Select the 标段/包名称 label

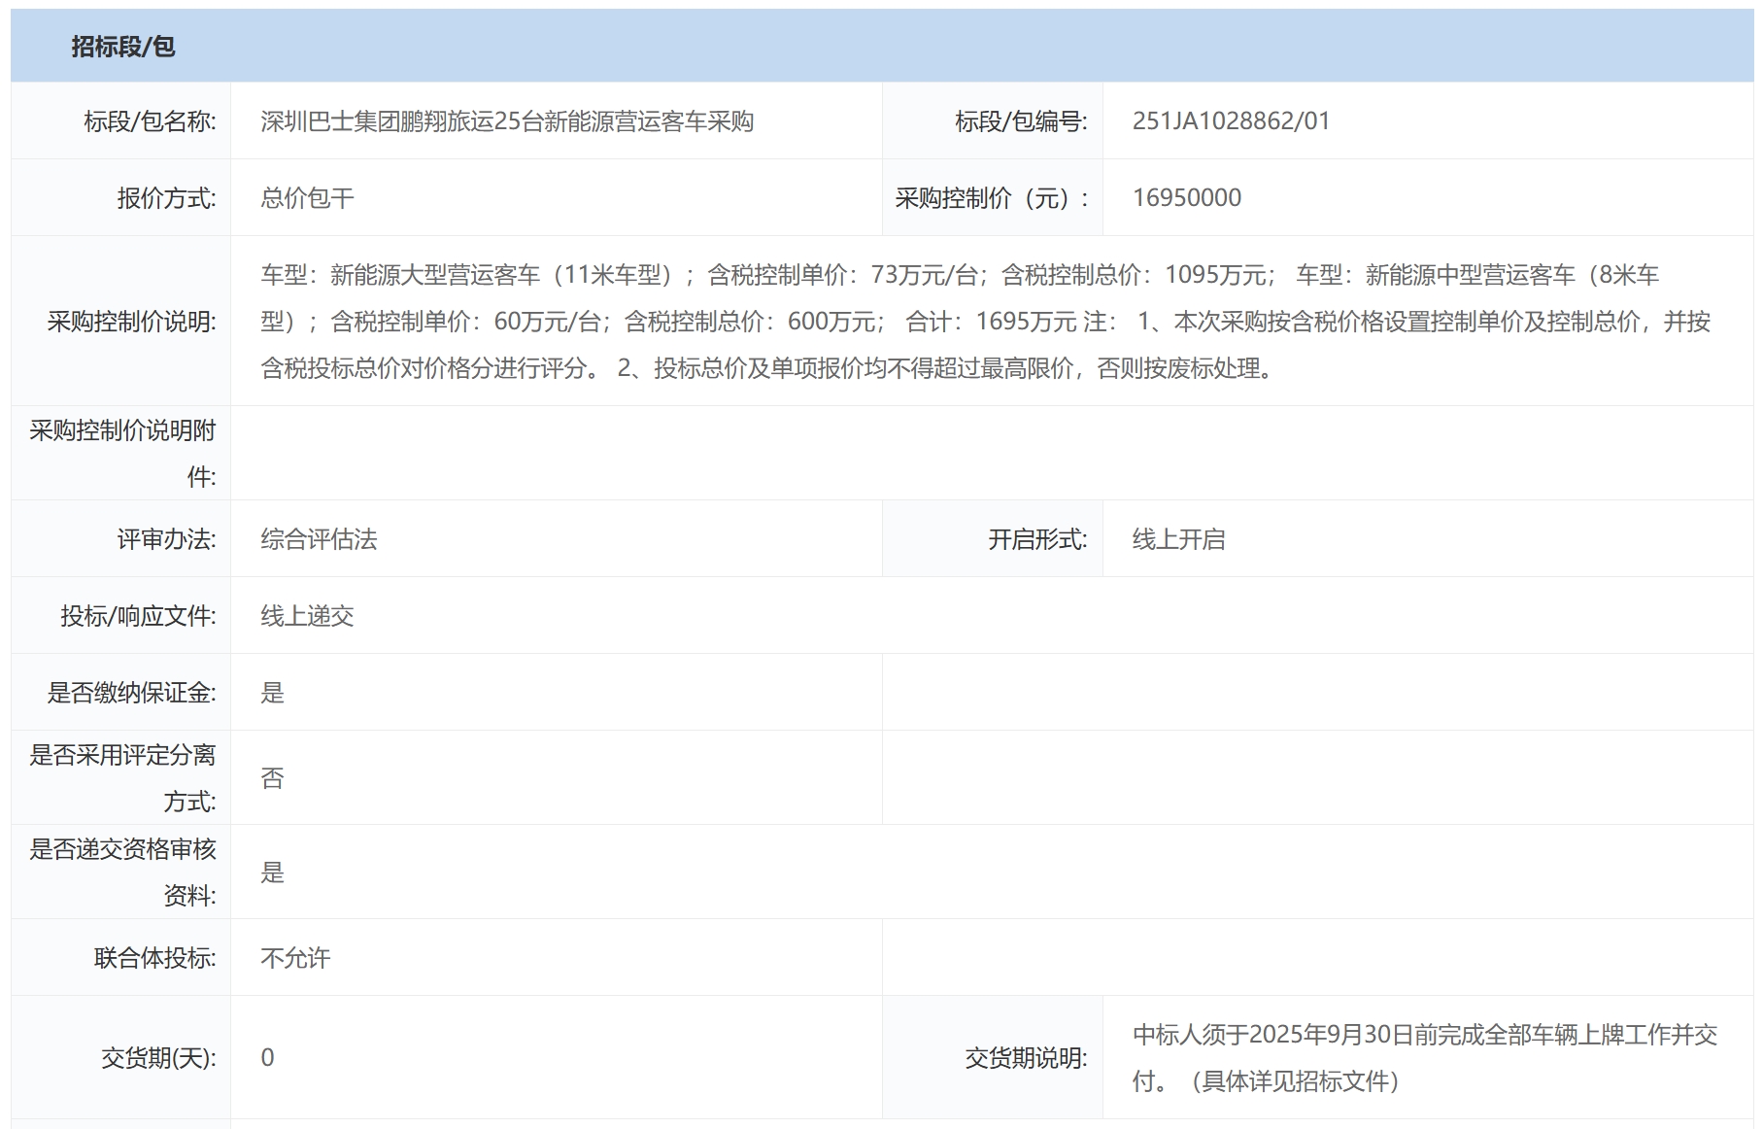[150, 121]
